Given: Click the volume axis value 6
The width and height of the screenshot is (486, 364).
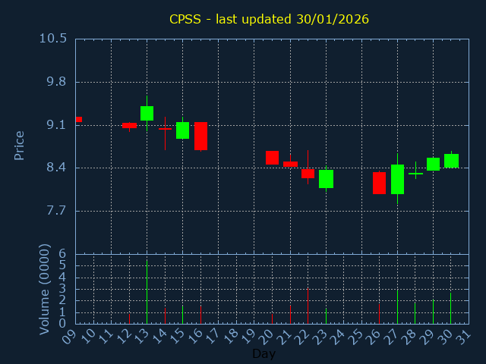Looking at the screenshot, I should pyautogui.click(x=62, y=254).
